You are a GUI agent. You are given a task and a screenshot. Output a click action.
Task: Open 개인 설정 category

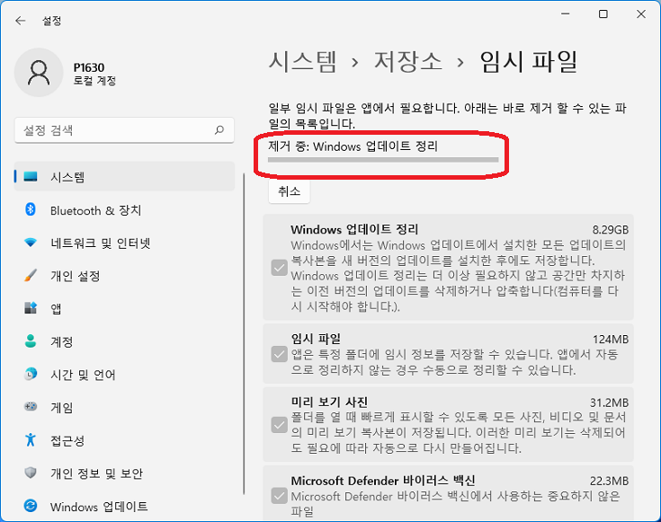tap(124, 276)
